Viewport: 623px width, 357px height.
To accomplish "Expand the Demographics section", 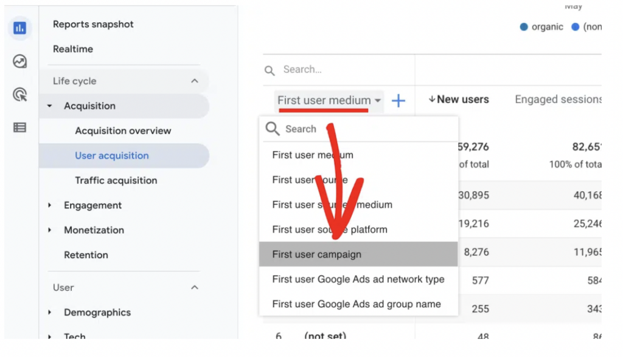I will [x=50, y=312].
